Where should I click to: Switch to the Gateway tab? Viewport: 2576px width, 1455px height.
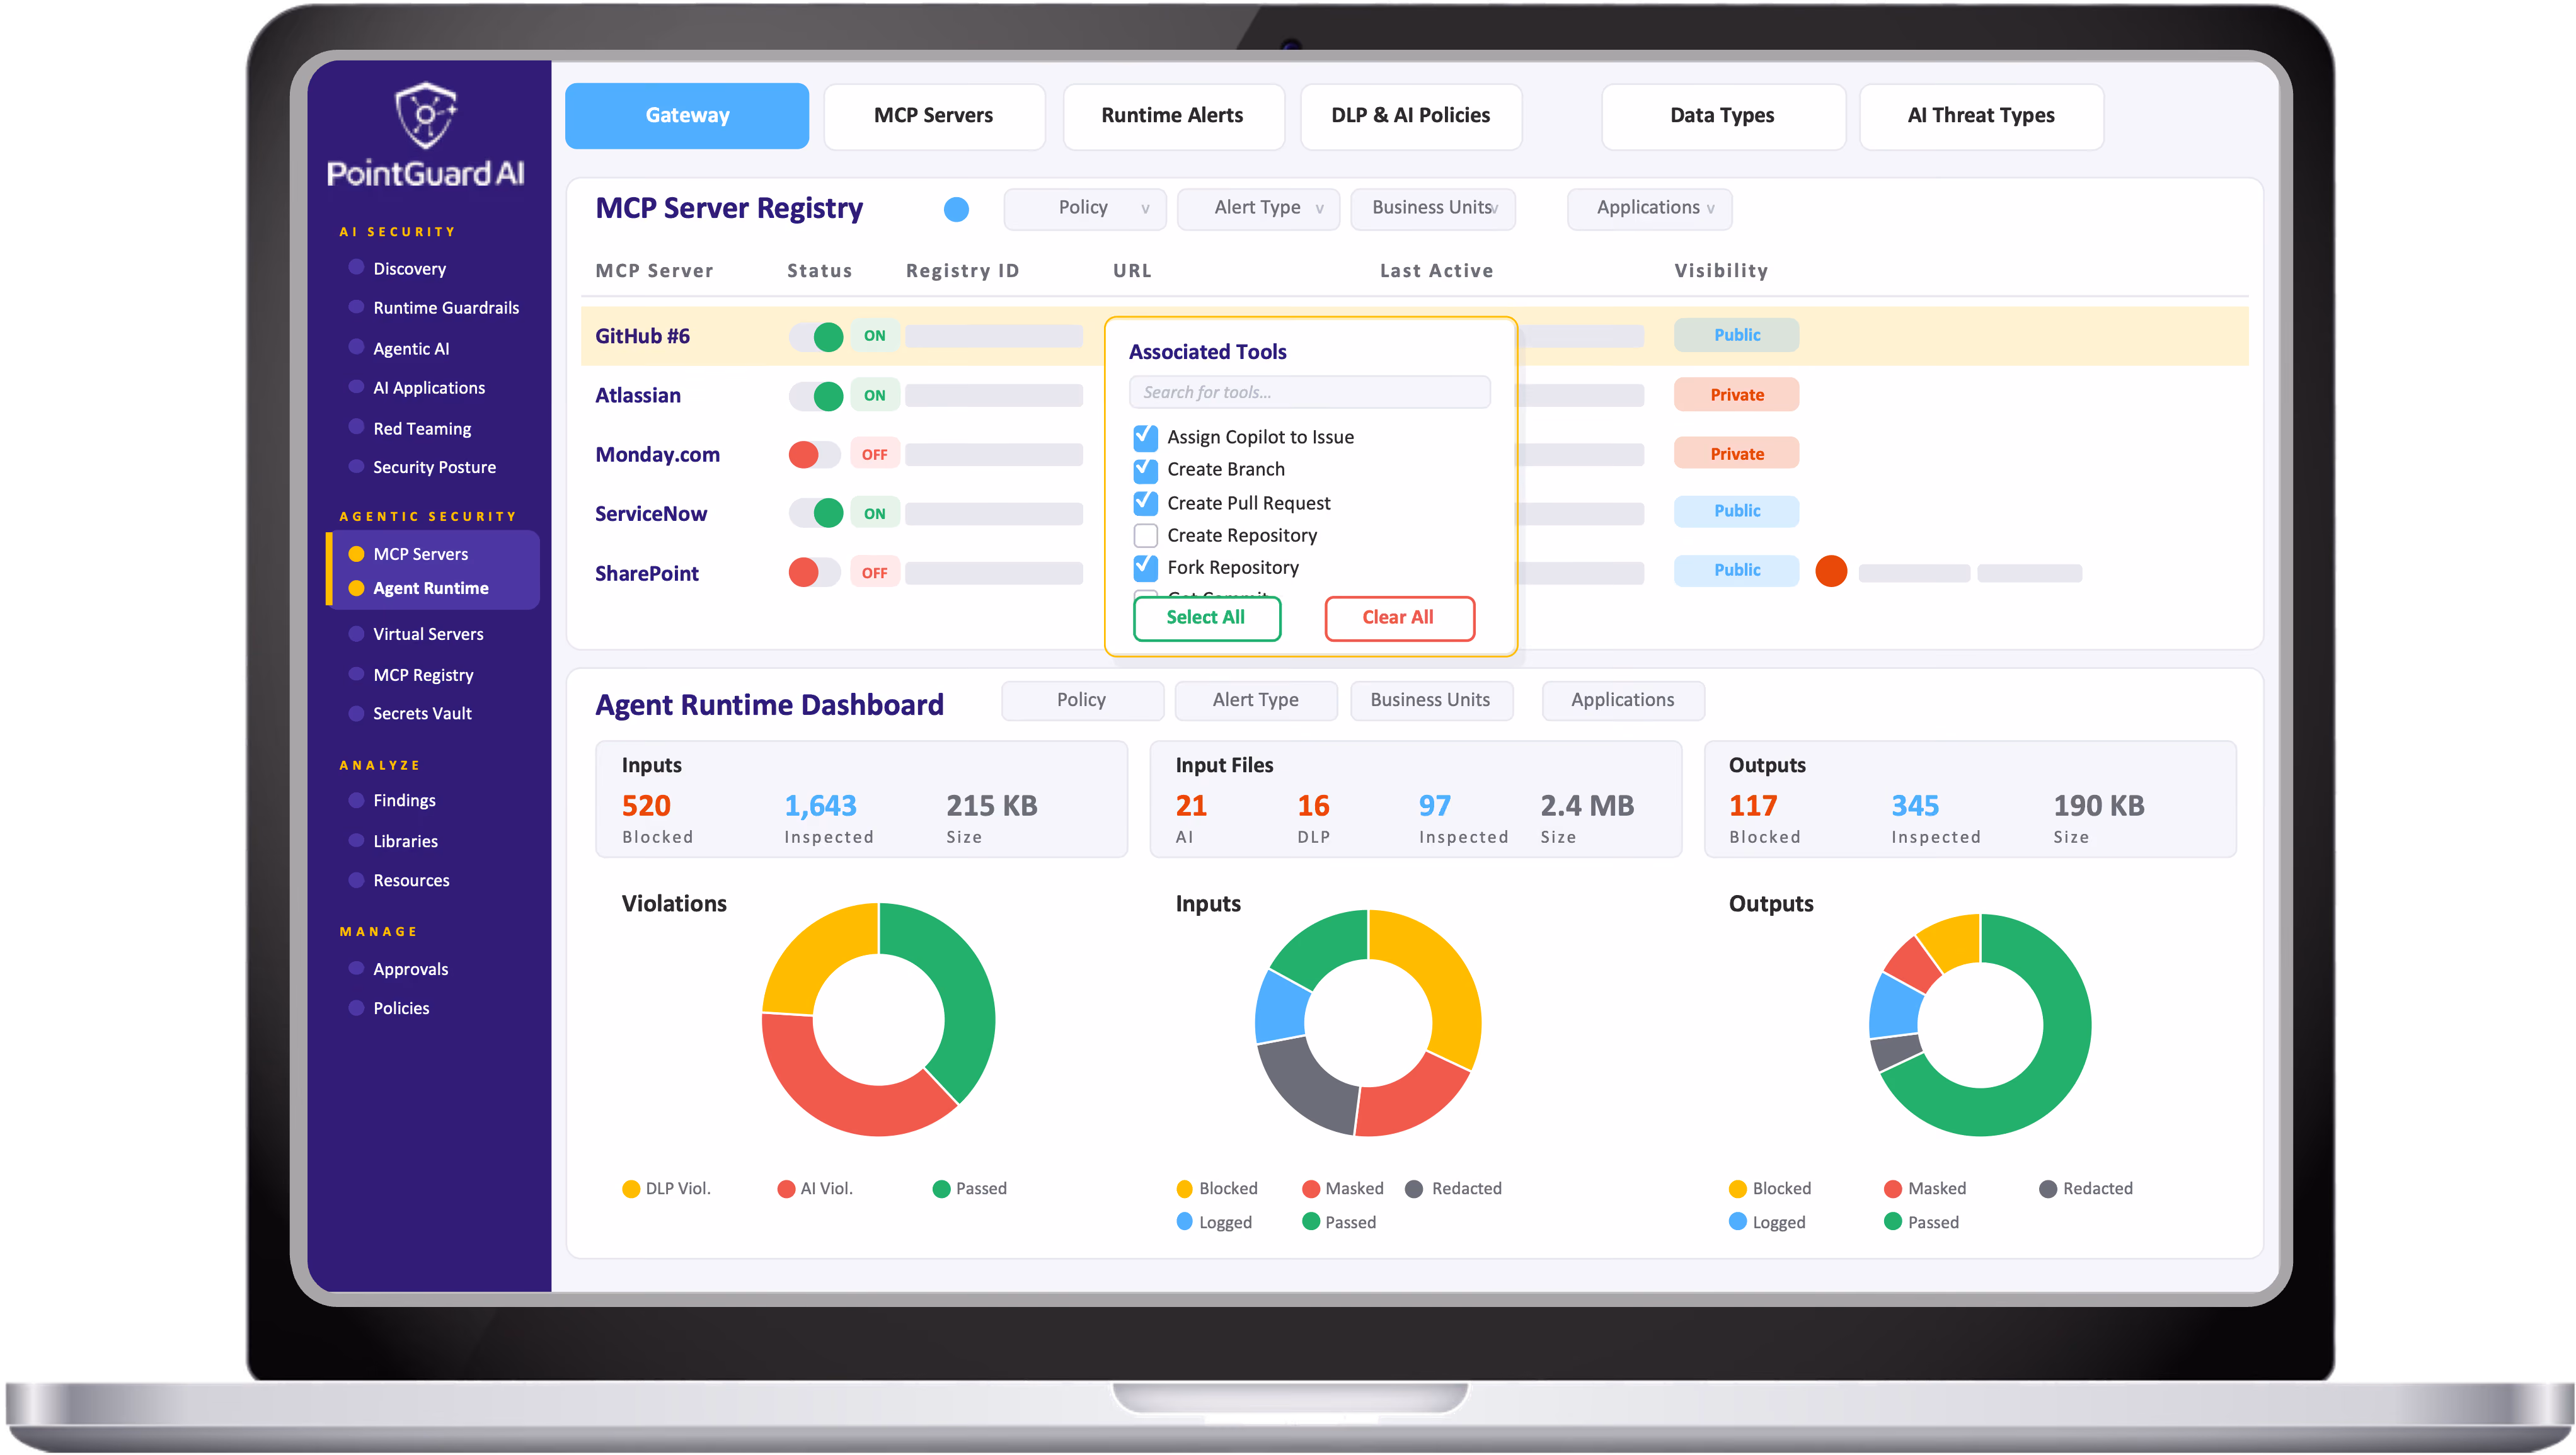[x=687, y=116]
